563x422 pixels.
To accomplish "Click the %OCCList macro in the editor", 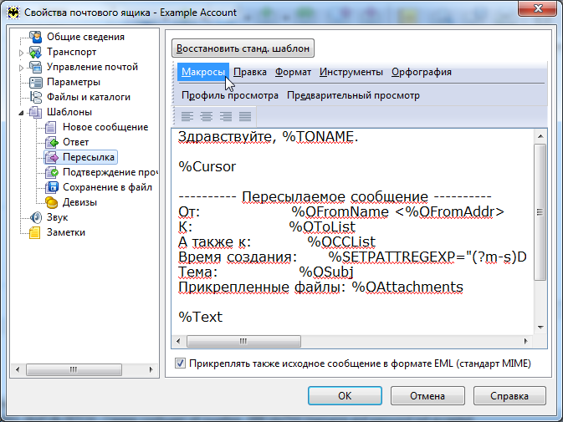I will (341, 242).
